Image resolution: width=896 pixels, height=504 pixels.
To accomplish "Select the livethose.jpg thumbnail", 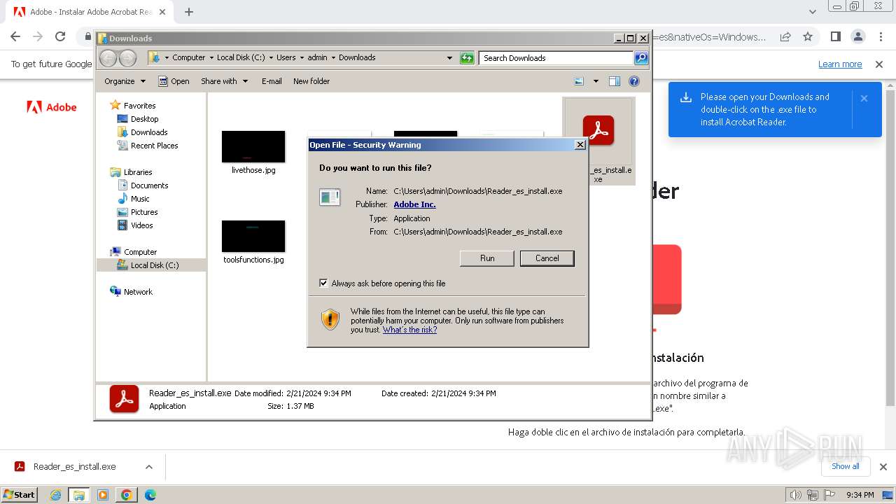I will pos(253,146).
